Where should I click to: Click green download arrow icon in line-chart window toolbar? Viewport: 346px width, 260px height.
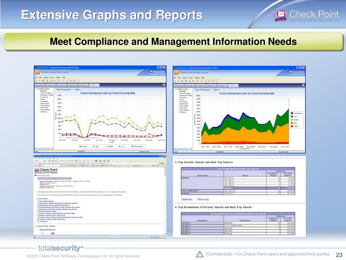pyautogui.click(x=43, y=81)
